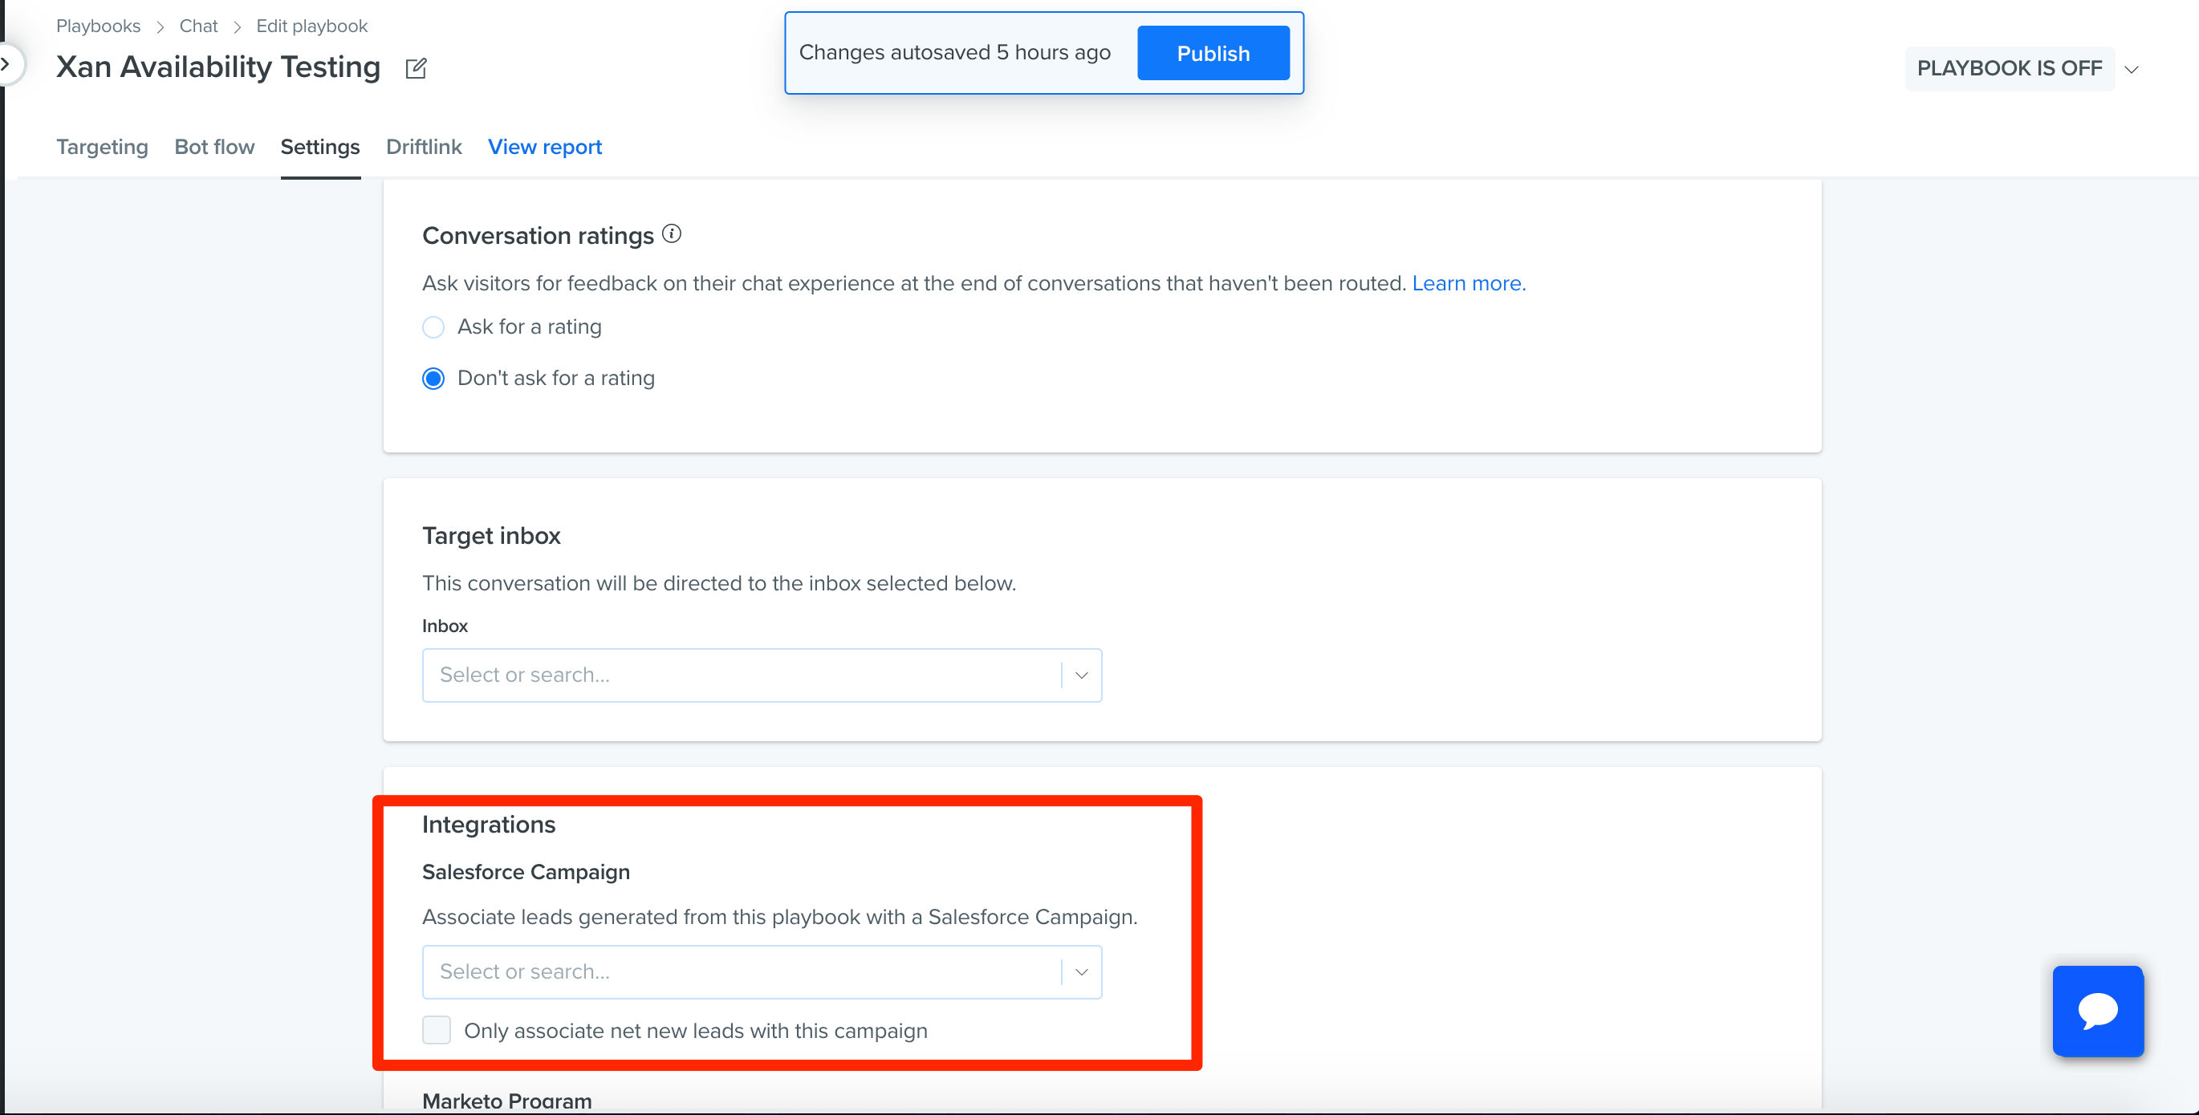The width and height of the screenshot is (2199, 1115).
Task: Click the Marketo Program heading
Action: pyautogui.click(x=507, y=1101)
